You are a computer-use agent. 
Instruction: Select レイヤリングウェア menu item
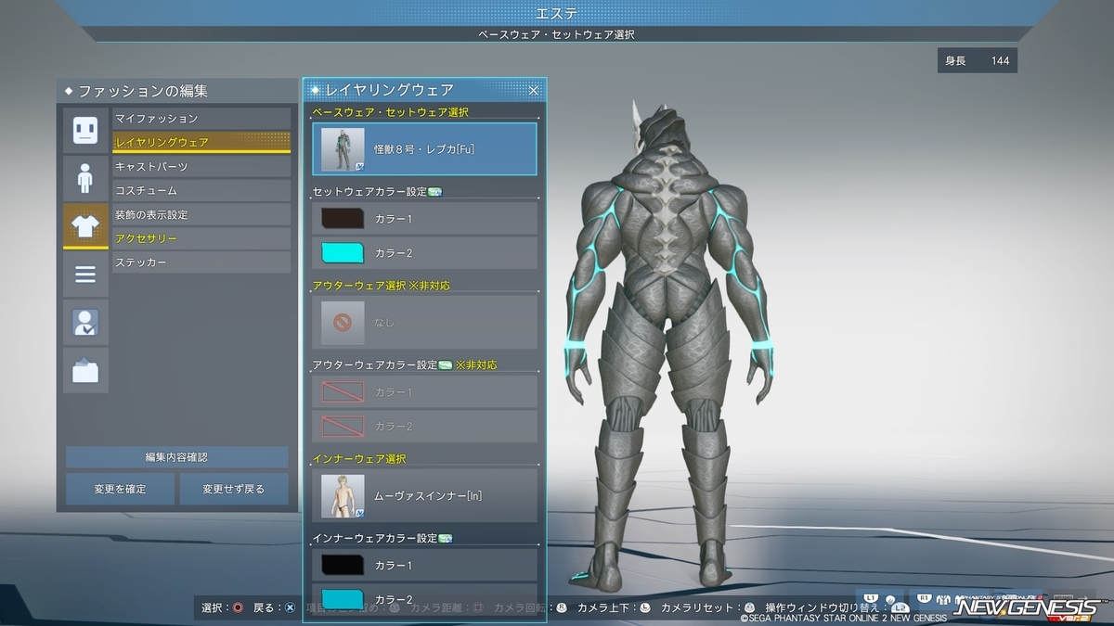pos(201,143)
